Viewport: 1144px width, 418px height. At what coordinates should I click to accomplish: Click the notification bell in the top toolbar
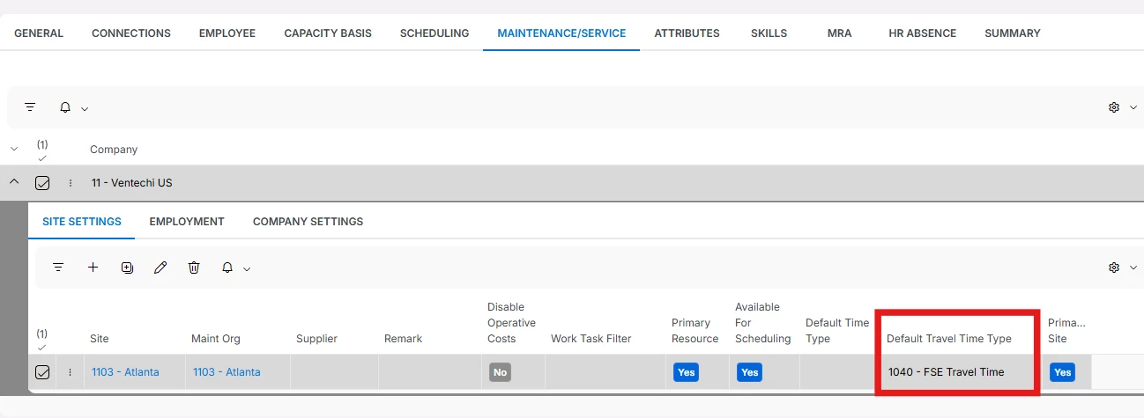(65, 107)
